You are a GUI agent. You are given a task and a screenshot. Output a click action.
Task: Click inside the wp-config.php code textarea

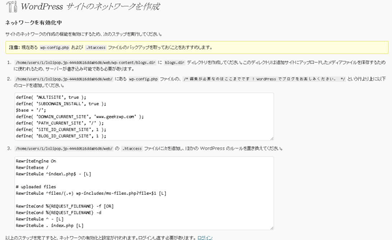pyautogui.click(x=144, y=116)
